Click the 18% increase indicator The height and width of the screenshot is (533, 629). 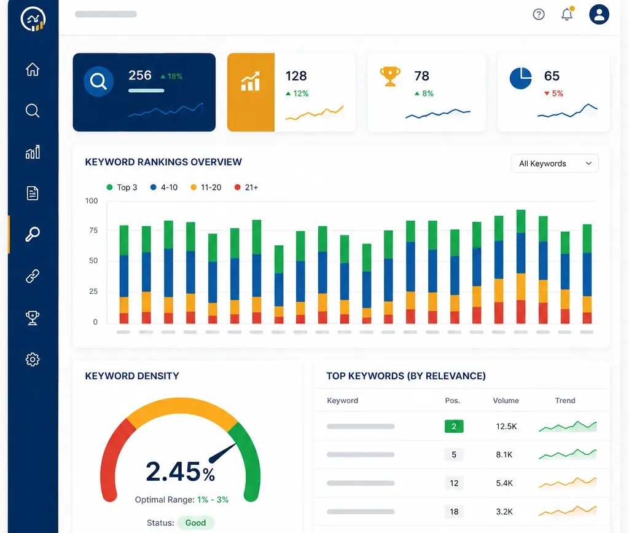[172, 76]
